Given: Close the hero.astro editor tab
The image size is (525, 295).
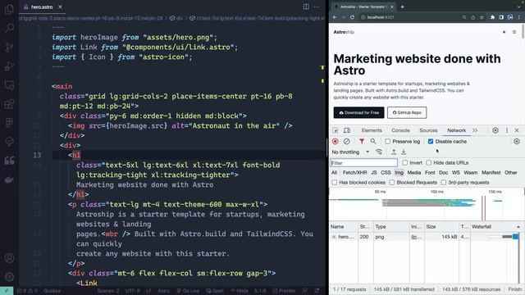Looking at the screenshot, I should coord(60,7).
